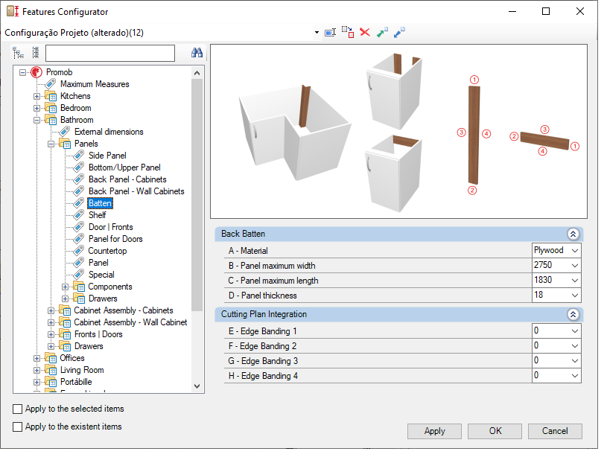Open Panel thickness dropdown

(x=575, y=295)
